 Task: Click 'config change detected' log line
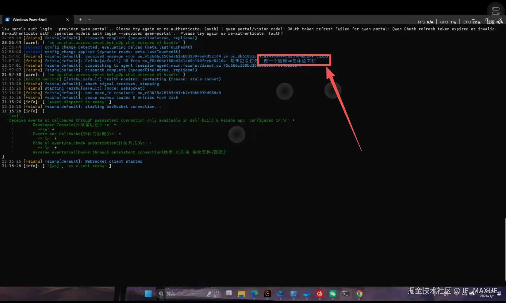[x=97, y=47]
